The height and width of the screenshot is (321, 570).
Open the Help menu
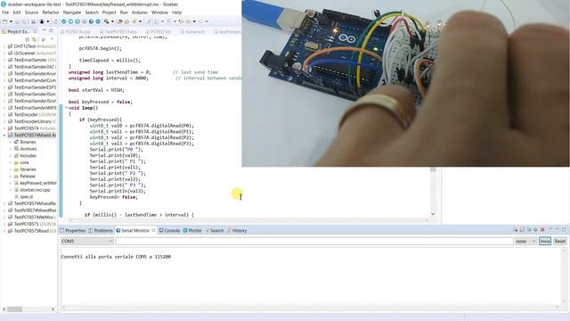(176, 12)
